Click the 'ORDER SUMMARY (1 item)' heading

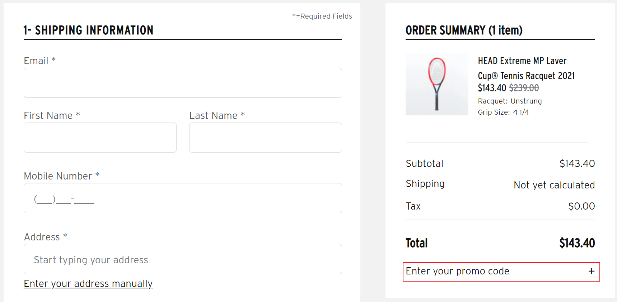point(464,30)
